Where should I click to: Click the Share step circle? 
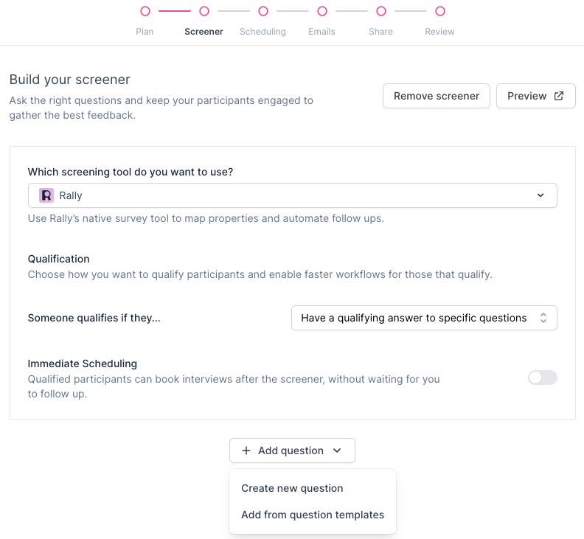pos(381,11)
